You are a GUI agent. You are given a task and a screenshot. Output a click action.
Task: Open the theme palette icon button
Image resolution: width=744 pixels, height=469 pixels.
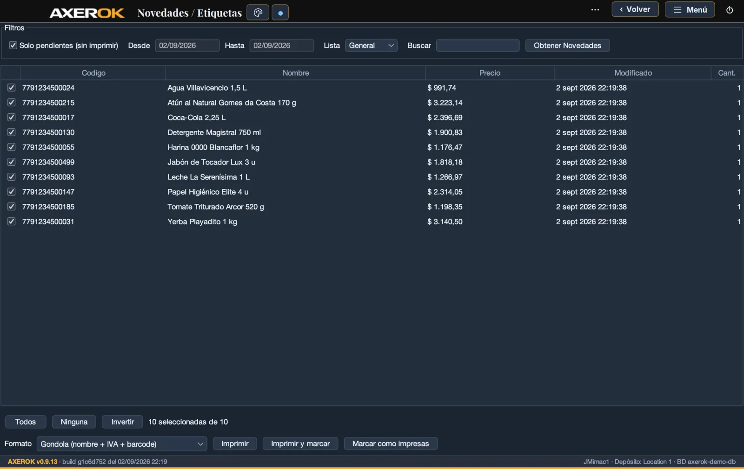tap(258, 13)
